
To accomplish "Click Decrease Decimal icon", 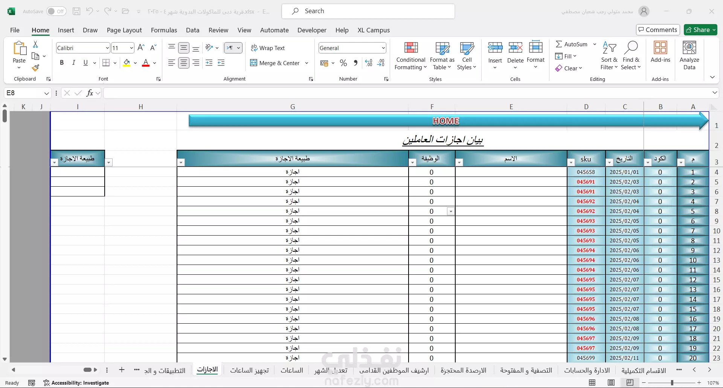I will click(381, 63).
